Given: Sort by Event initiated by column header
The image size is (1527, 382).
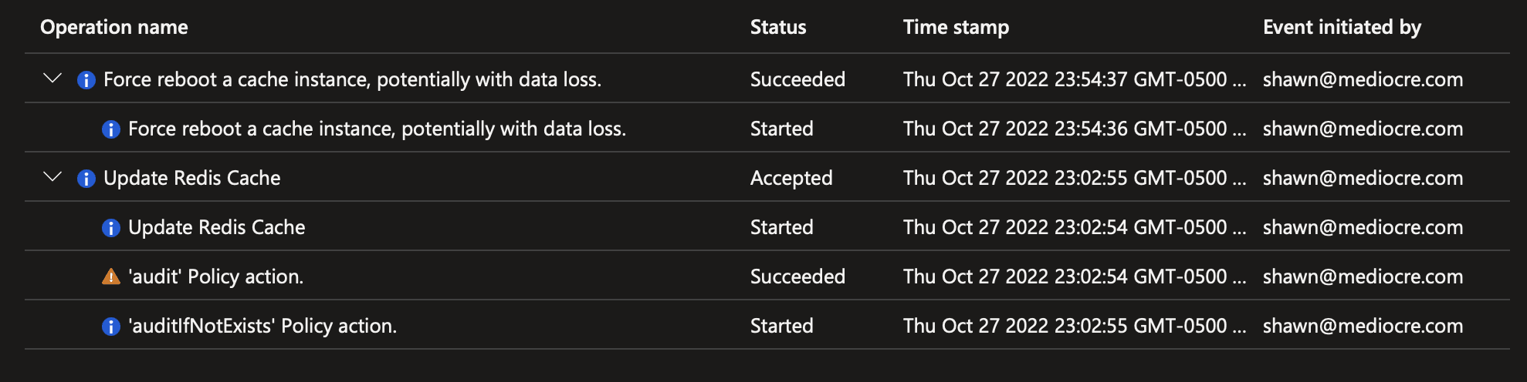Looking at the screenshot, I should [1342, 27].
